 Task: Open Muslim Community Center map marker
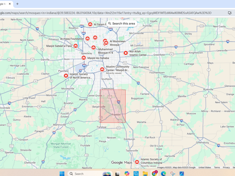102,69
